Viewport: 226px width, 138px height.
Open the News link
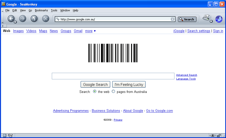click(54, 31)
